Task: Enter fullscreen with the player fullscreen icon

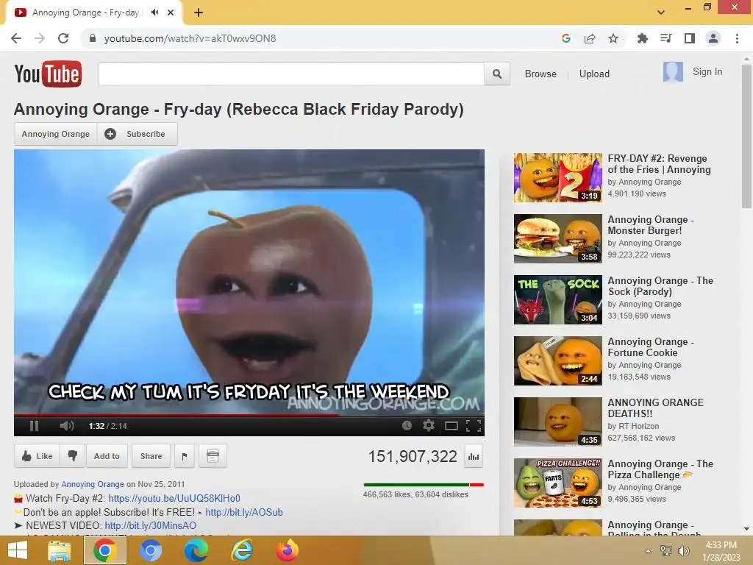Action: 474,426
